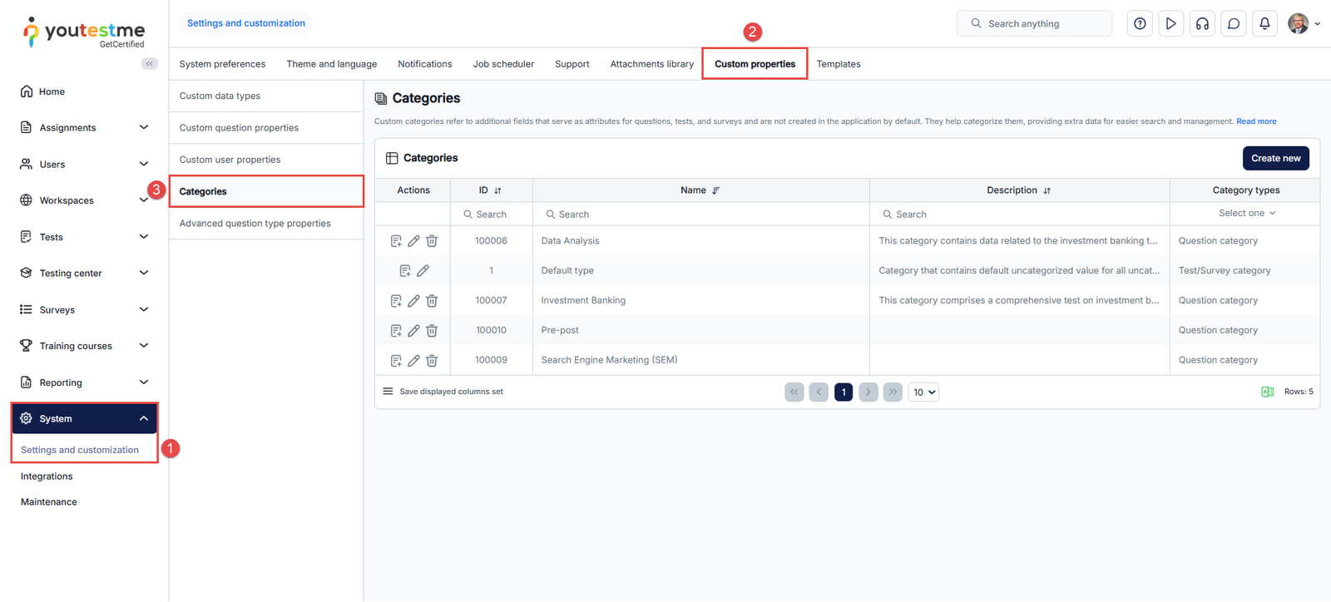
Task: Open Custom user properties section
Action: click(230, 160)
